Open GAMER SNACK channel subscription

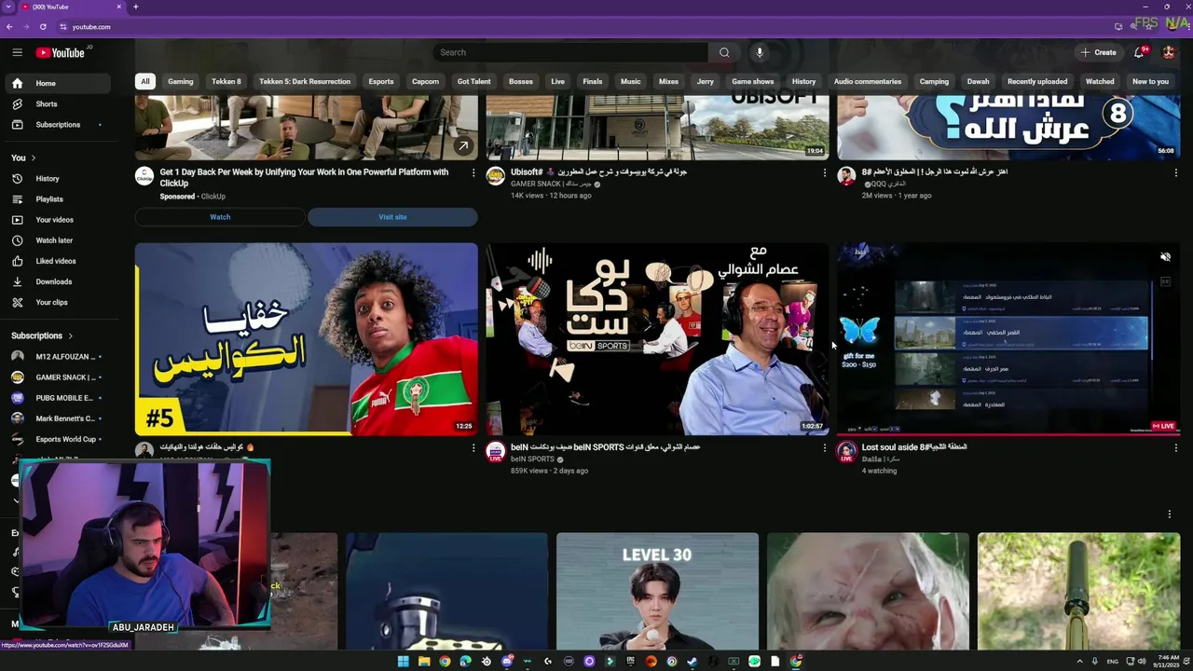56,377
